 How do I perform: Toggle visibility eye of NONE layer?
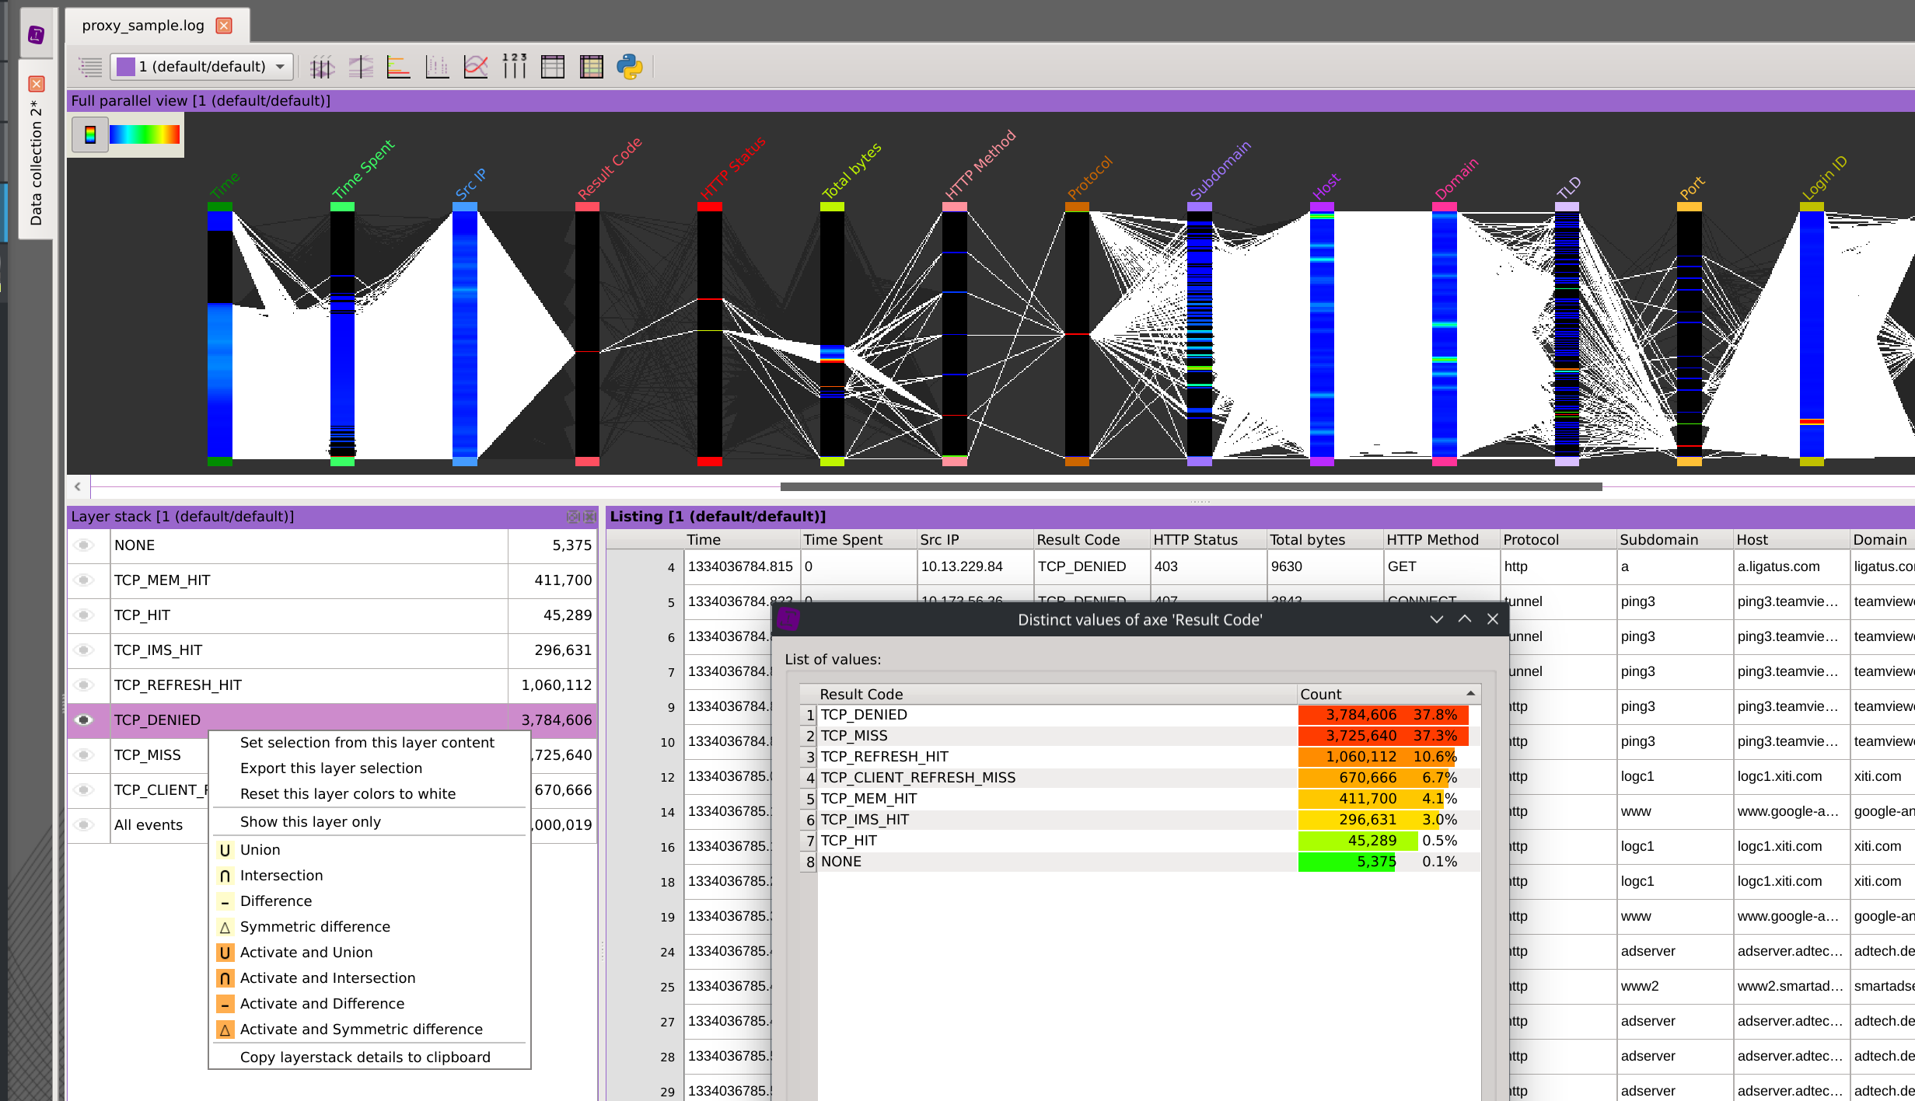84,545
